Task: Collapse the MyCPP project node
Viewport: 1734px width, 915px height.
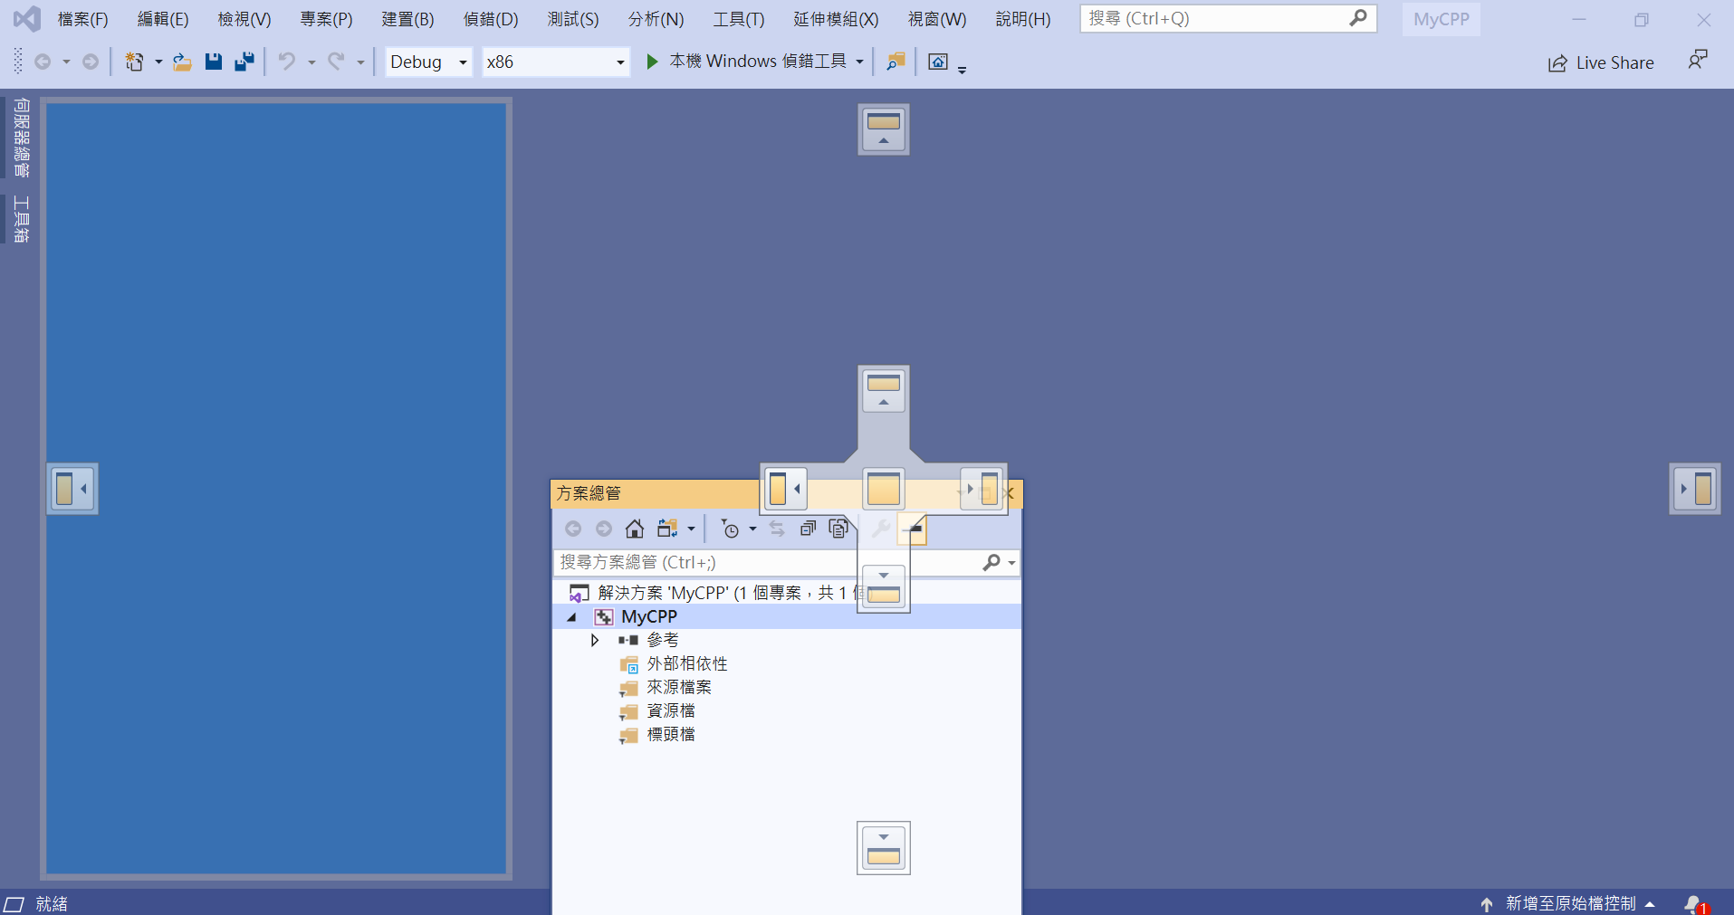Action: click(x=571, y=617)
